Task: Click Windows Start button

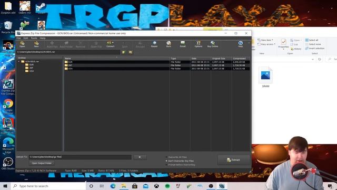Action: coord(5,186)
